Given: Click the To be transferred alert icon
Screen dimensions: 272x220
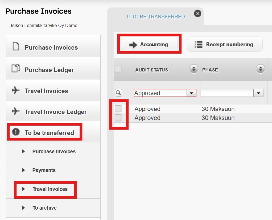Looking at the screenshot, I should [x=16, y=132].
